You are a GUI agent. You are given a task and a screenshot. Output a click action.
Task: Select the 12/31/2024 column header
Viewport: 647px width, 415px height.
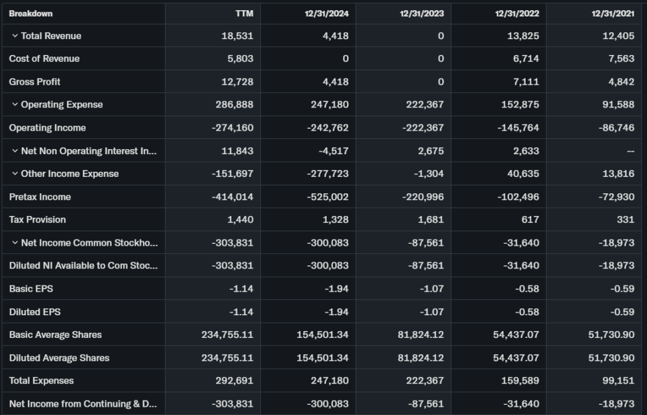(x=326, y=13)
